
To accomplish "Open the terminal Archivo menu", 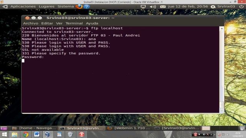I will coord(31,23).
